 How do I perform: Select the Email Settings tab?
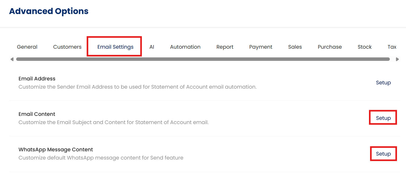click(115, 47)
